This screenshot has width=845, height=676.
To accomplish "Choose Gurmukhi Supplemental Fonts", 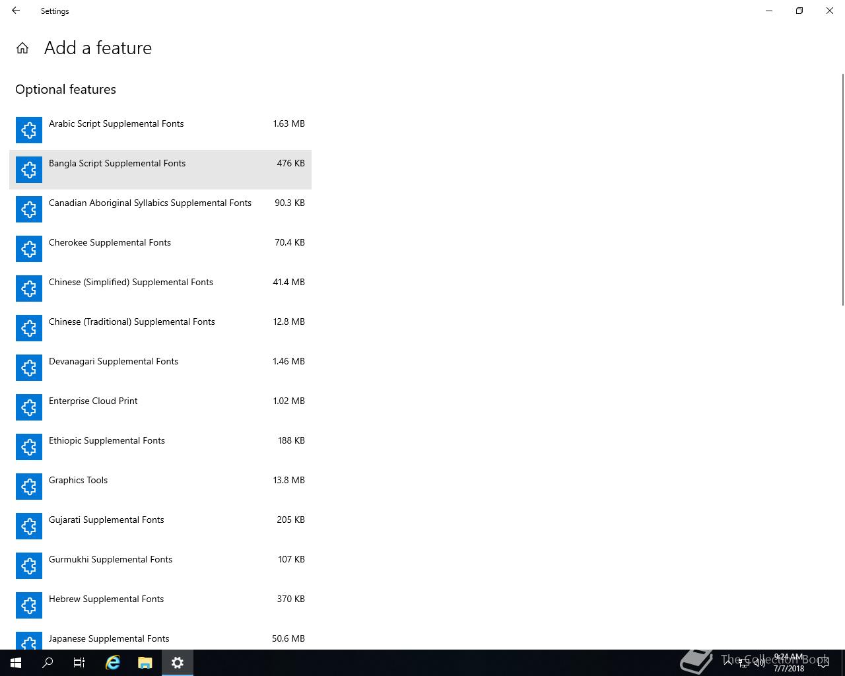I will coord(160,566).
